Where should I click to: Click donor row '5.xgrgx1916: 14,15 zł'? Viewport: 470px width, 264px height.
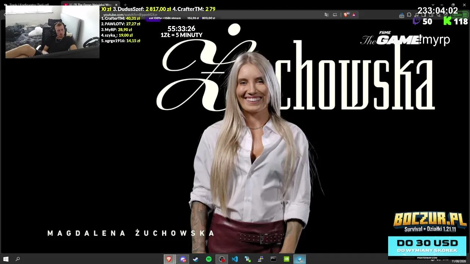click(x=121, y=41)
